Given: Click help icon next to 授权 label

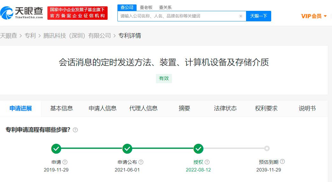Looking at the screenshot, I should [x=207, y=162].
